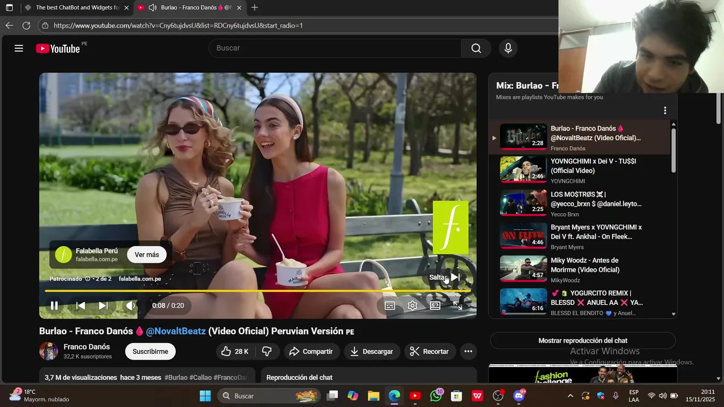The width and height of the screenshot is (724, 407).
Task: Go back with the browser back arrow
Action: click(9, 25)
